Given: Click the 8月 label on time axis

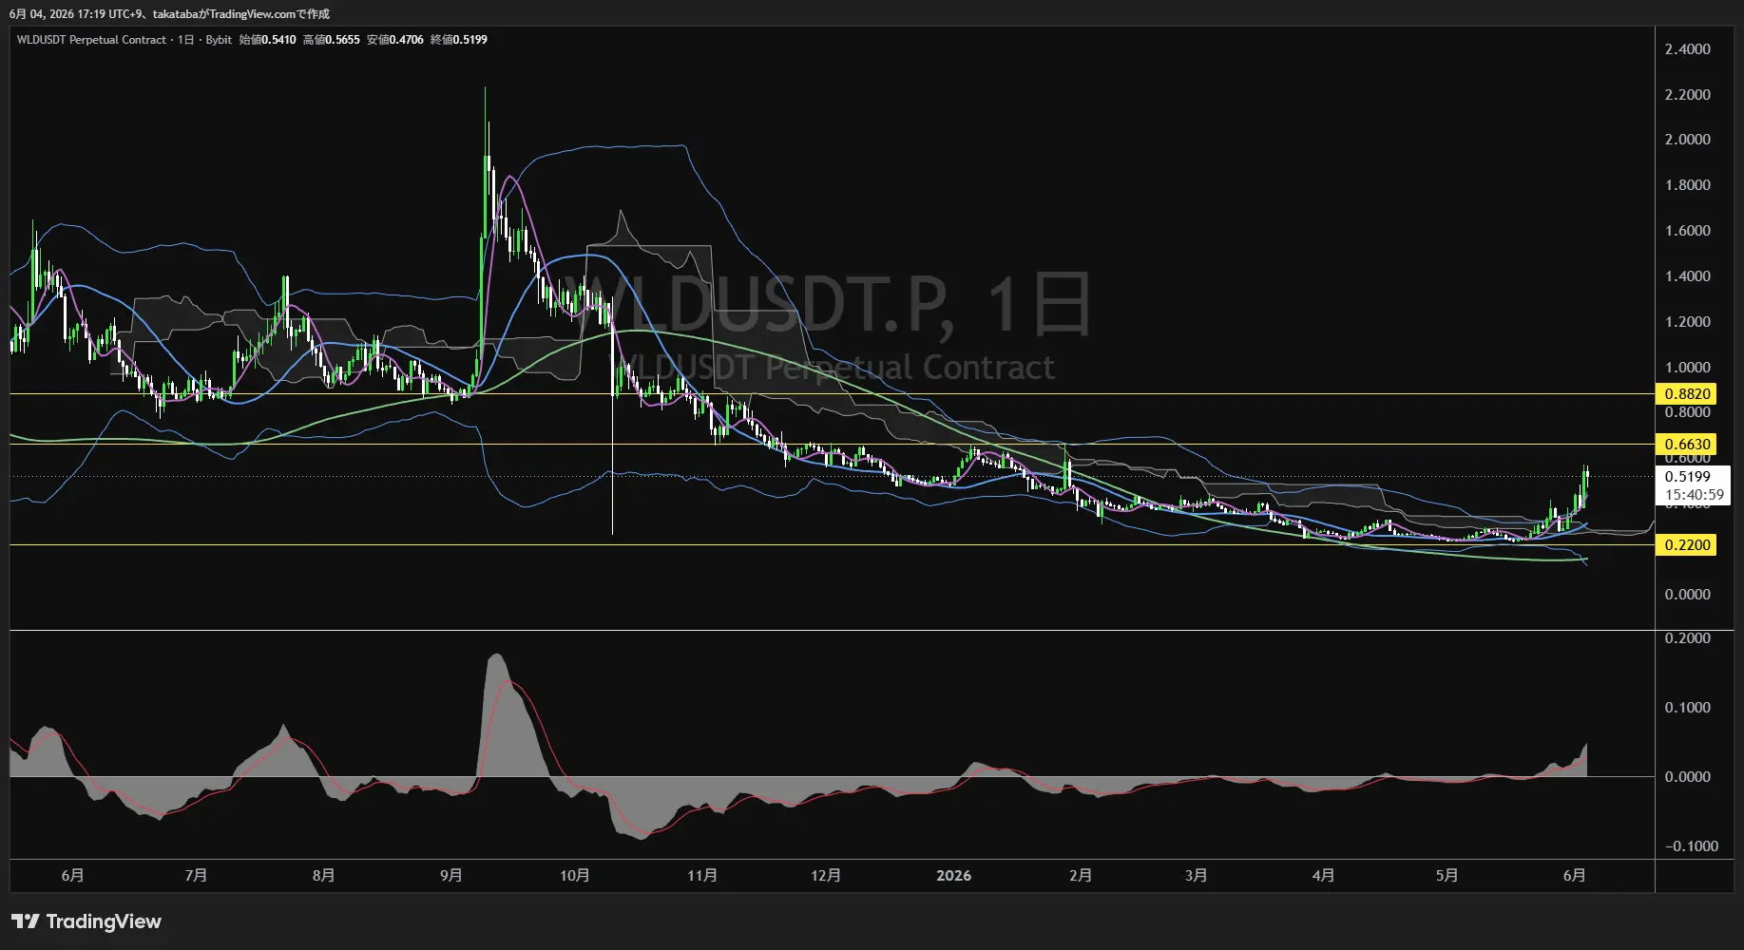Looking at the screenshot, I should coord(323,876).
